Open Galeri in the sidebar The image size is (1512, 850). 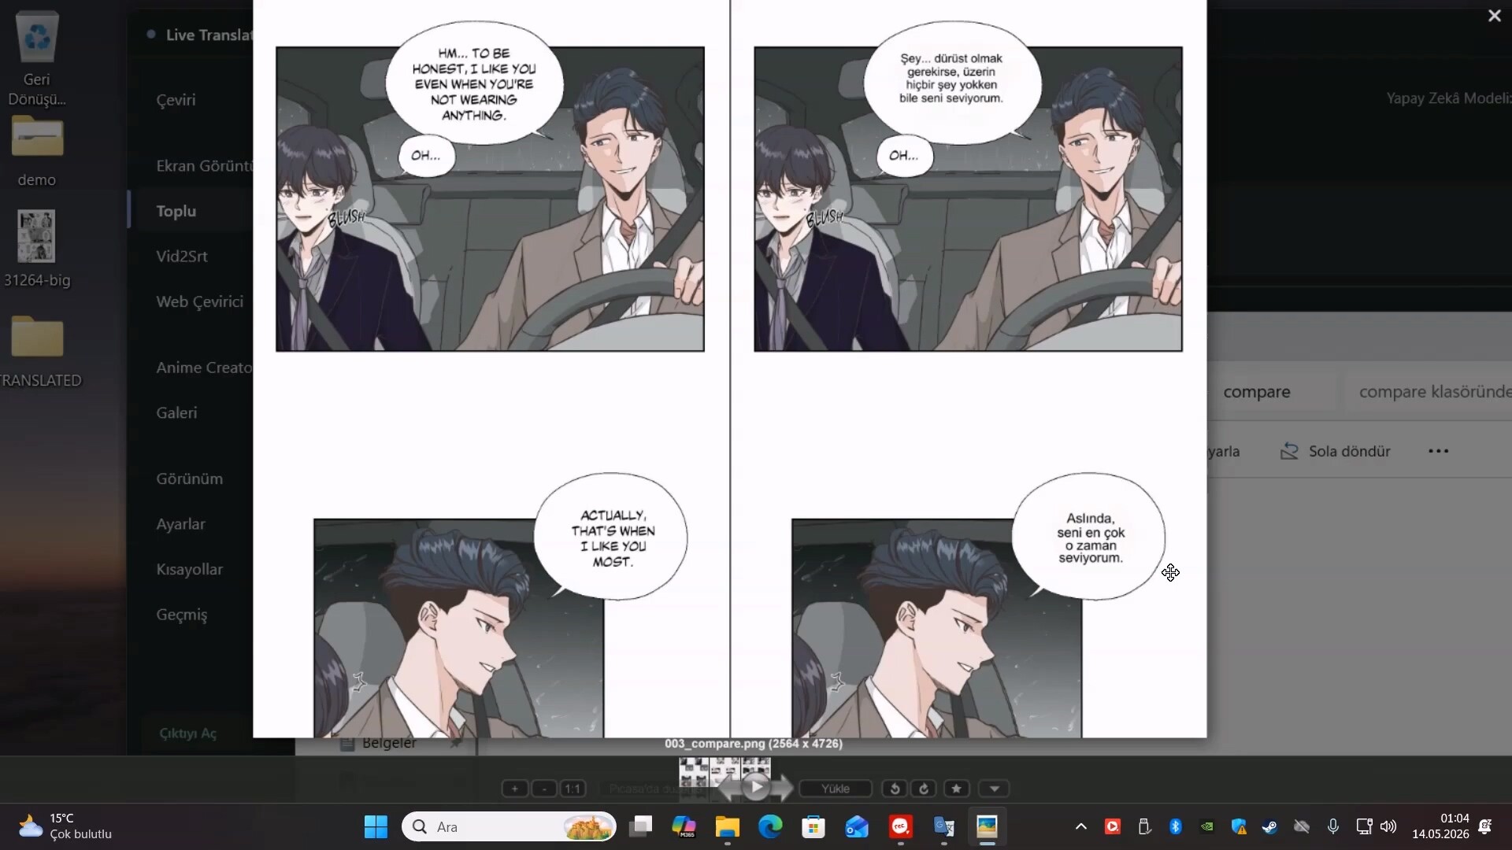pos(176,413)
